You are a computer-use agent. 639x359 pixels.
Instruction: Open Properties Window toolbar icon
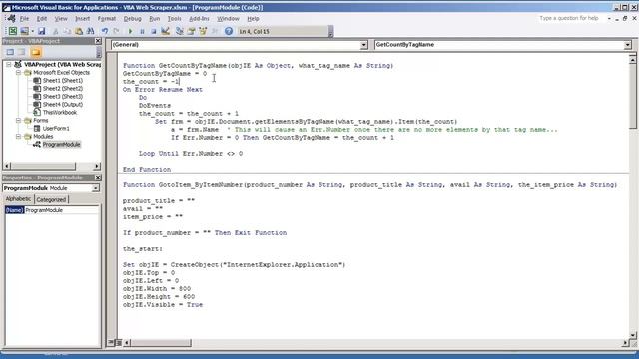tap(191, 31)
